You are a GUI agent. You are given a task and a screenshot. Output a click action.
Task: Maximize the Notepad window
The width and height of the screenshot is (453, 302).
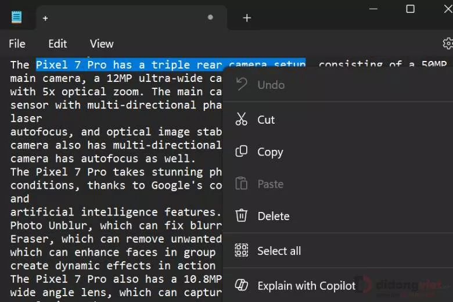tap(410, 9)
